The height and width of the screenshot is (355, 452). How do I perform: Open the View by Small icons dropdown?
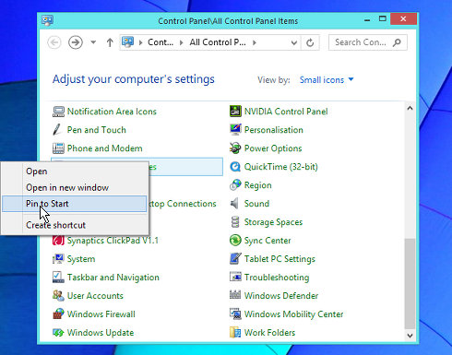327,80
